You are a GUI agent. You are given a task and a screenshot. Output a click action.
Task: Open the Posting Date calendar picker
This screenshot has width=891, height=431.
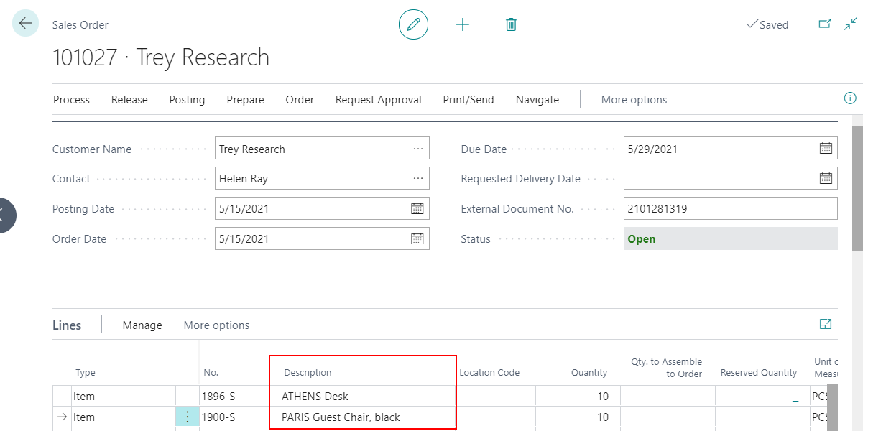pyautogui.click(x=417, y=208)
